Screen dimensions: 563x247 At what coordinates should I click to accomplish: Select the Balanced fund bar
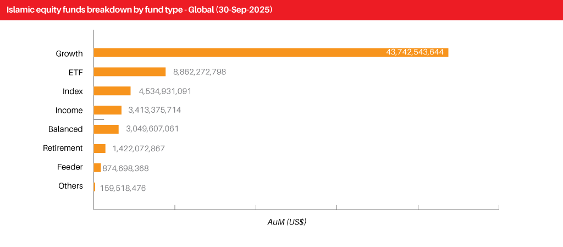pyautogui.click(x=106, y=129)
